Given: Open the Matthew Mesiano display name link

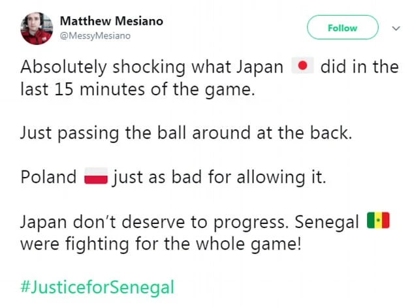Looking at the screenshot, I should click(x=112, y=21).
